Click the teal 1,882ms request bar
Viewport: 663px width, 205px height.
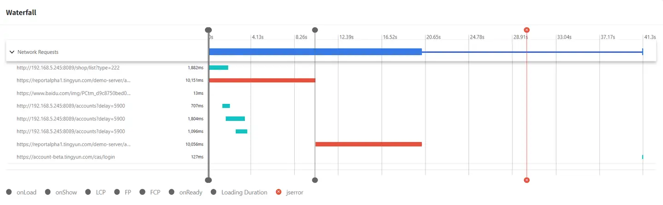[219, 68]
